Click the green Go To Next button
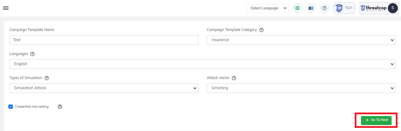Viewport: 401px width, 131px height. 376,120
